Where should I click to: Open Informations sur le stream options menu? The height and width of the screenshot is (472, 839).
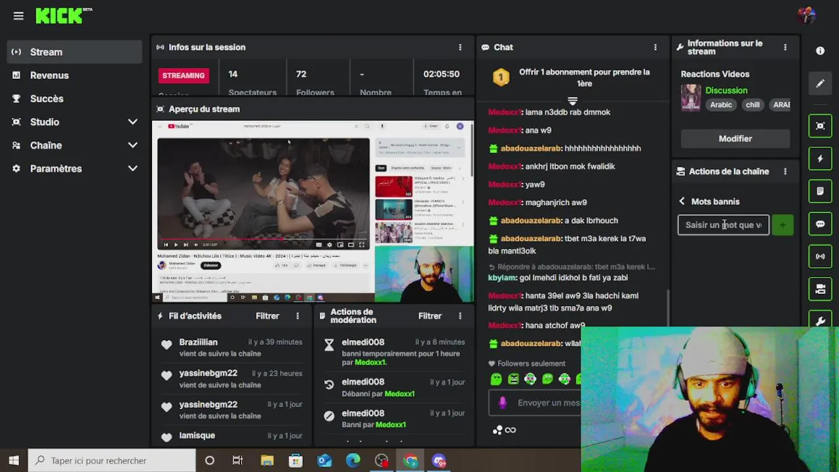[x=785, y=47]
